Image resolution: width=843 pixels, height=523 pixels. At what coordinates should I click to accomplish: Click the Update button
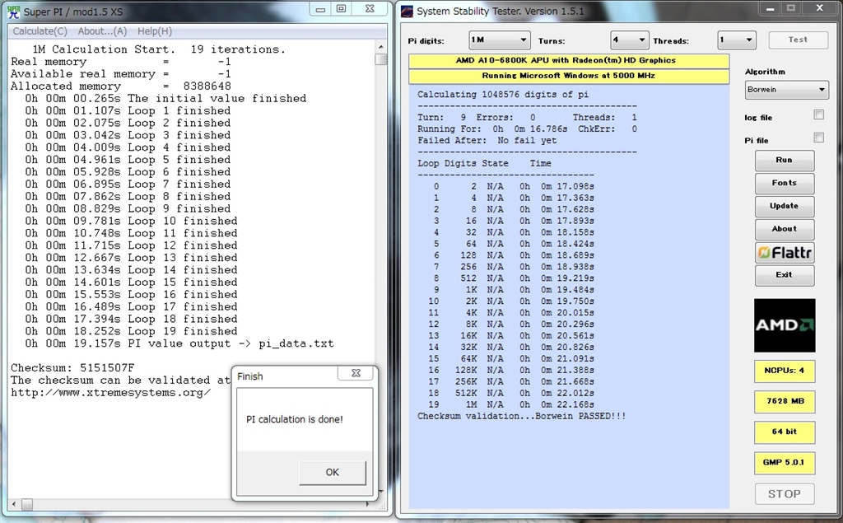785,206
